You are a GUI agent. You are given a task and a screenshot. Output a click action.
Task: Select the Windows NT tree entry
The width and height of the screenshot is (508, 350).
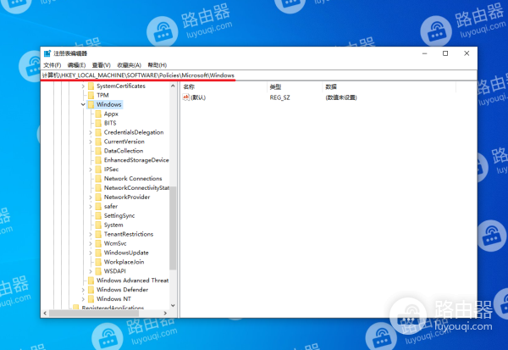(x=113, y=299)
